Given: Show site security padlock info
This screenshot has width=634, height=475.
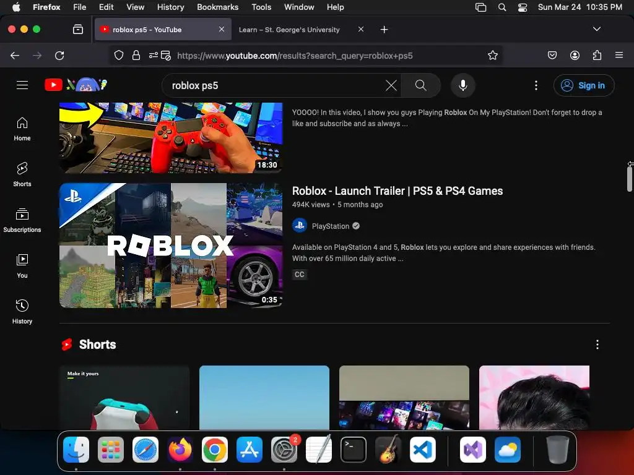Looking at the screenshot, I should (x=136, y=55).
